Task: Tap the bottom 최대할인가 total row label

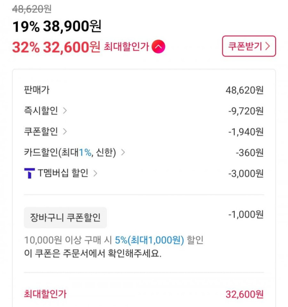Action: 45,294
